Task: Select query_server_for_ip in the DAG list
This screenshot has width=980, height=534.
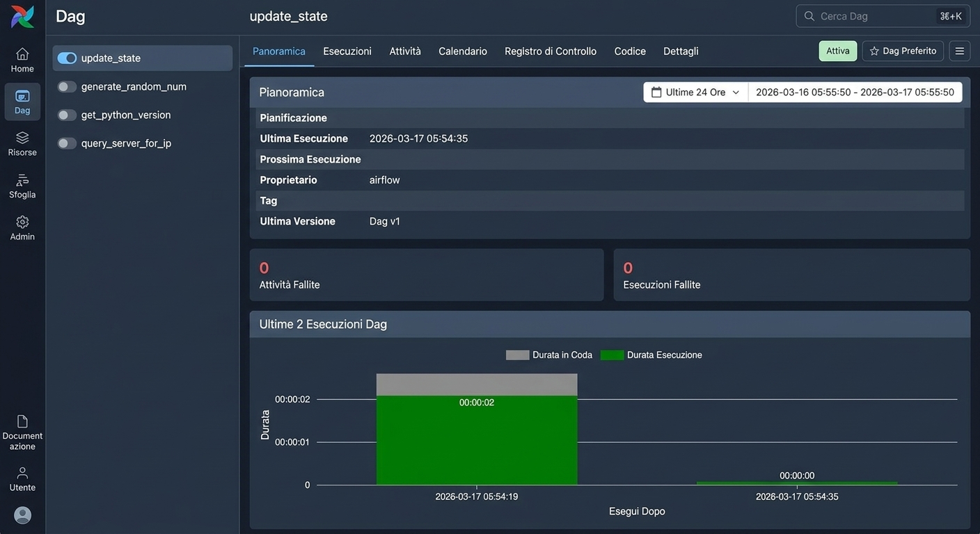Action: [126, 143]
